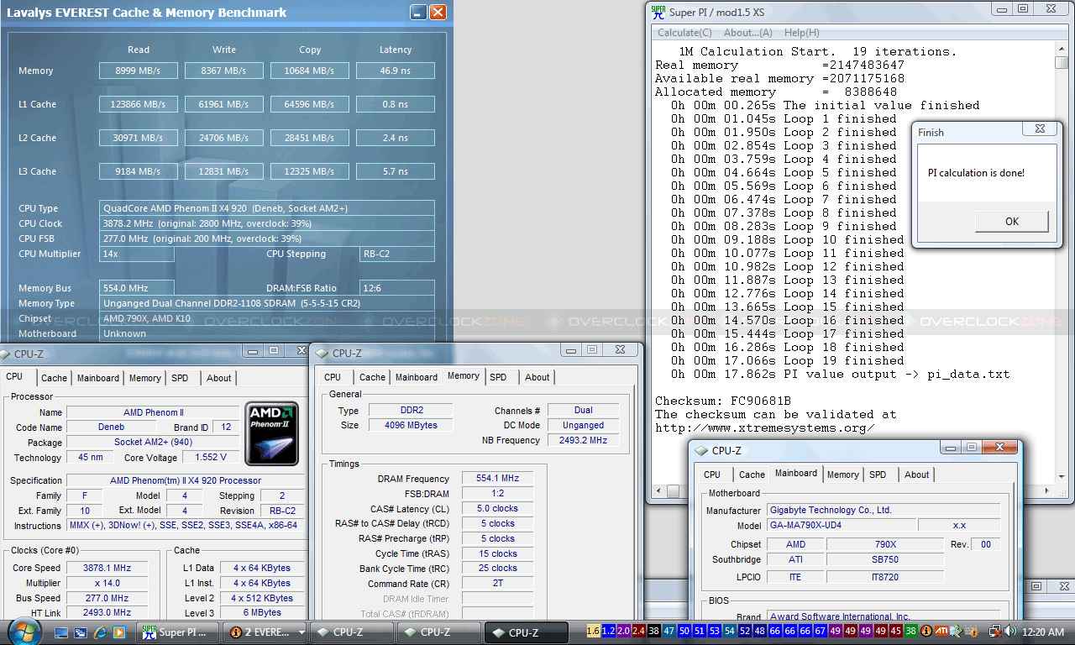Open the volume speaker tray icon
1075x645 pixels.
(x=1009, y=631)
